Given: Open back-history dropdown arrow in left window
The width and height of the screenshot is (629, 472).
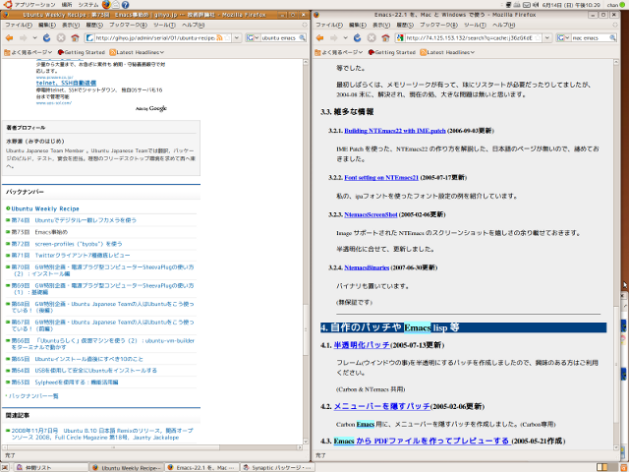Looking at the screenshot, I should pos(35,37).
